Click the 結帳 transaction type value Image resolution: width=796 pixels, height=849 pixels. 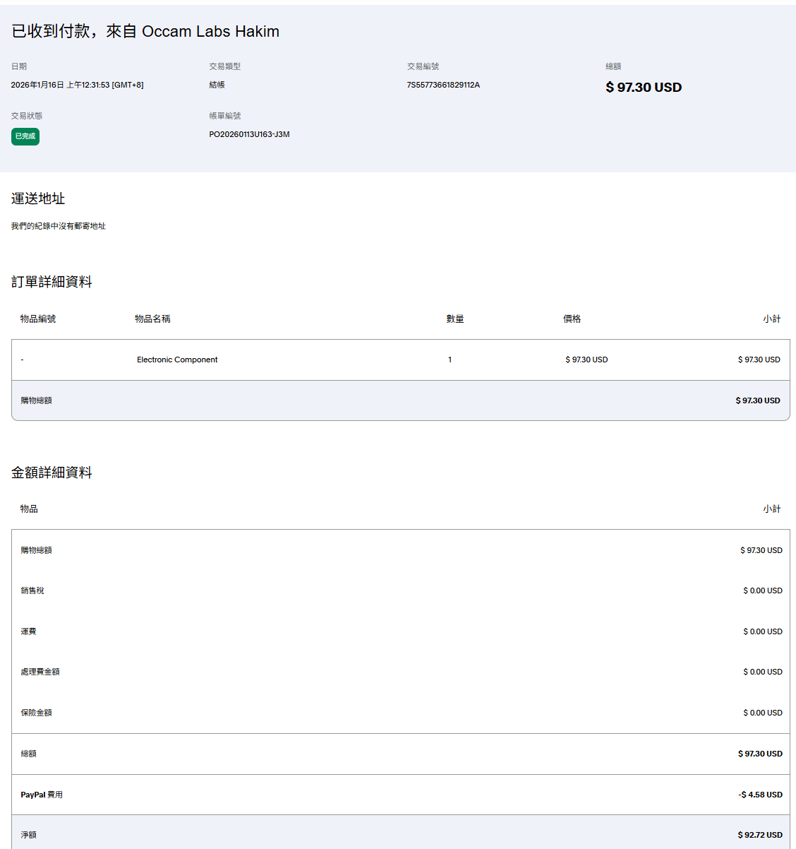217,85
